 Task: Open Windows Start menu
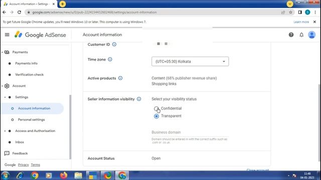(5, 175)
